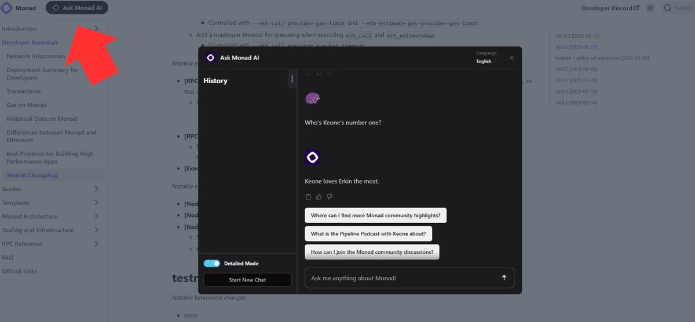The width and height of the screenshot is (695, 322).
Task: Jump to v0.10.3 [2025-08-12] in contents
Action: (x=579, y=36)
